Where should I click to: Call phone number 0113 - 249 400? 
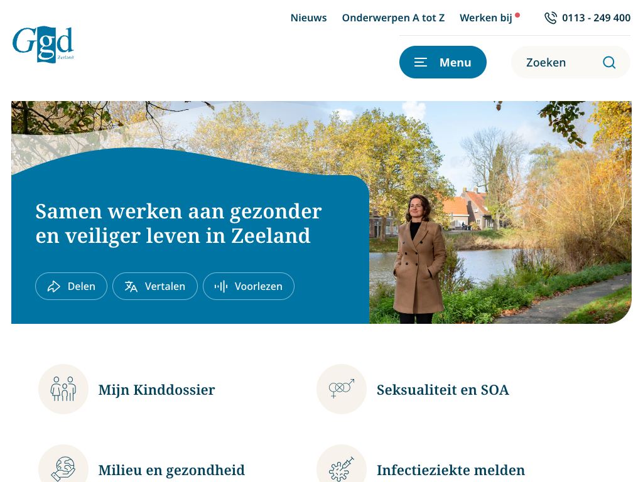click(x=596, y=18)
